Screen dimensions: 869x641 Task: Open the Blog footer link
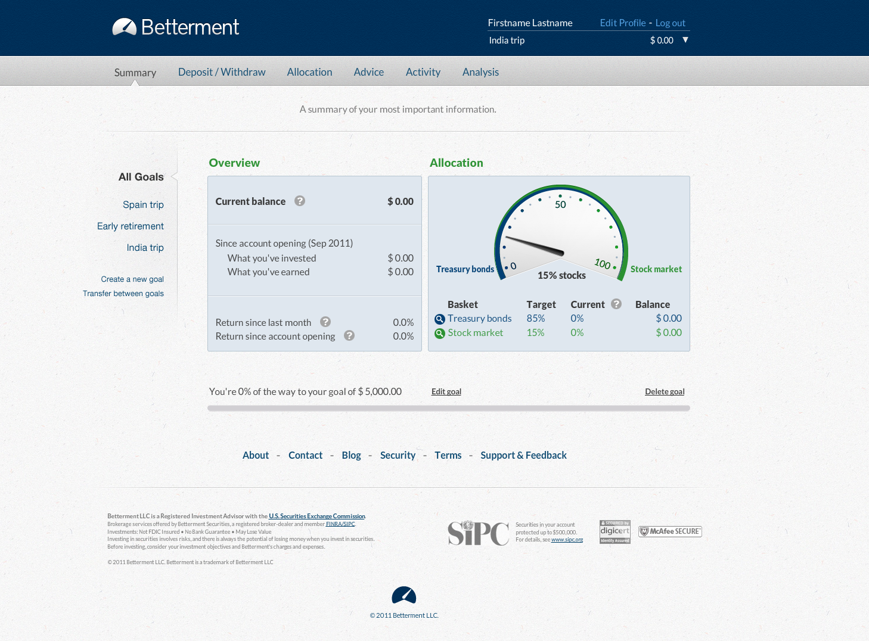(x=351, y=455)
